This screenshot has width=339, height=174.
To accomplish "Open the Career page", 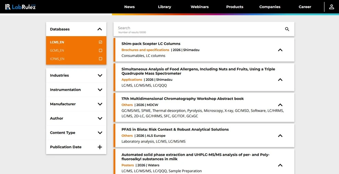I will tap(305, 7).
